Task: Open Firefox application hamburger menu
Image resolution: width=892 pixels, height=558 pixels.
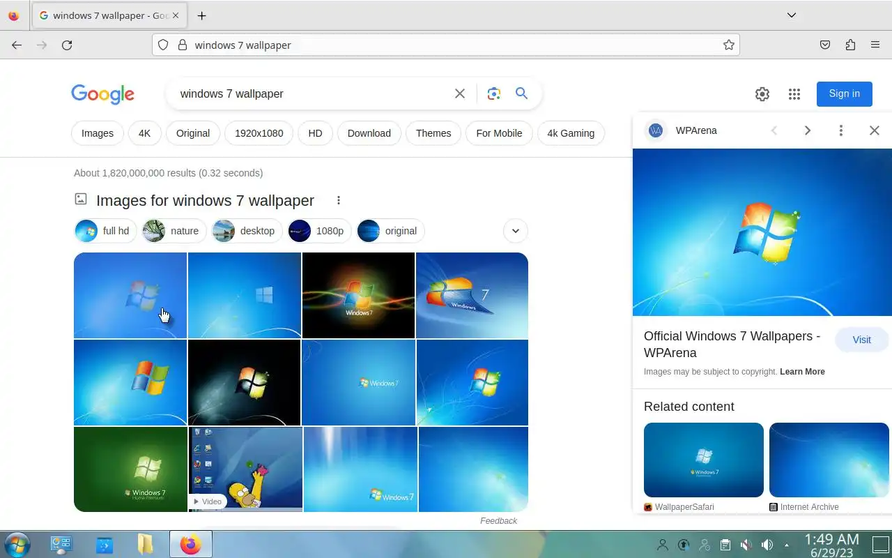Action: point(875,45)
